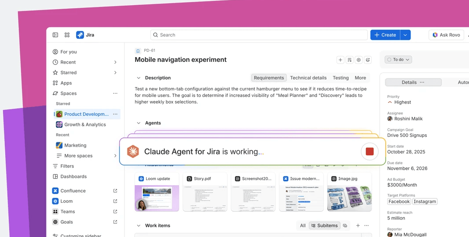Open the Issue modern... attachment

(x=301, y=192)
